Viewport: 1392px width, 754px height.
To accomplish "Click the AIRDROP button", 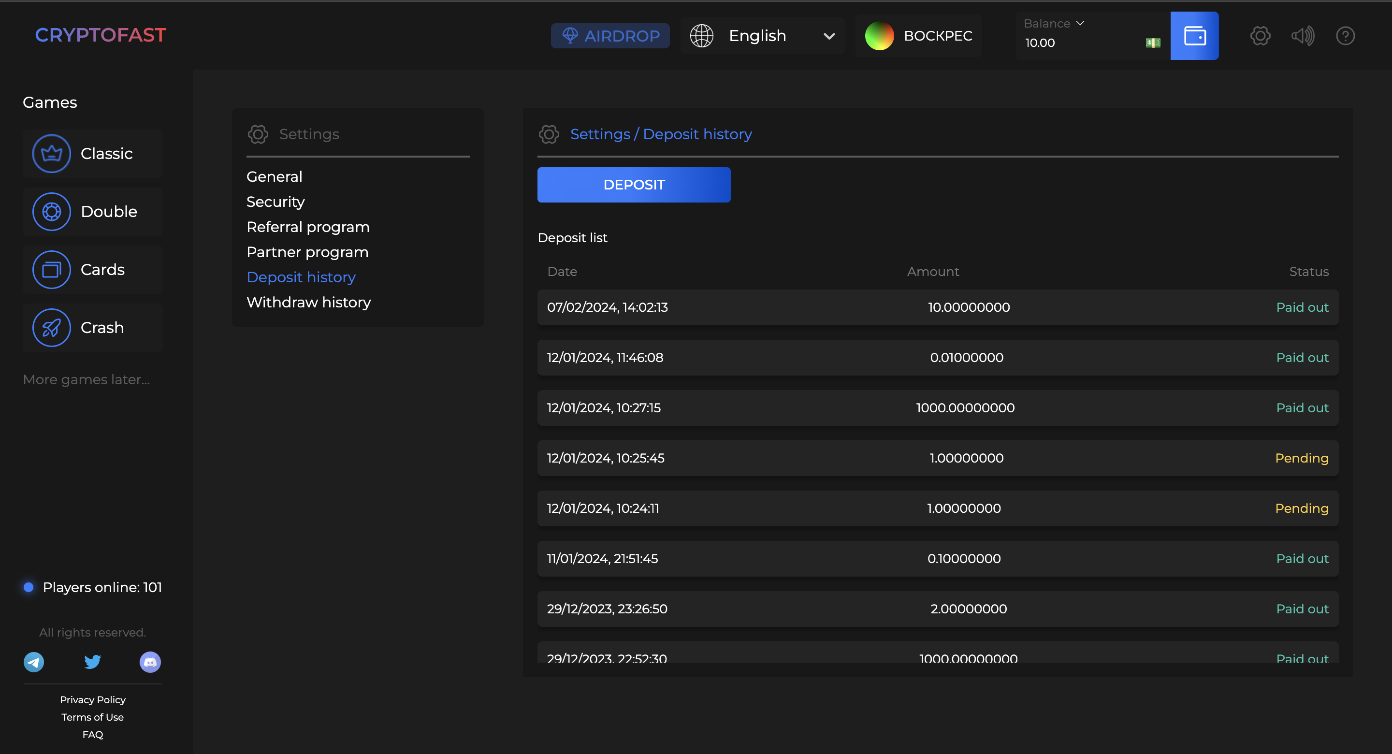I will (x=610, y=36).
